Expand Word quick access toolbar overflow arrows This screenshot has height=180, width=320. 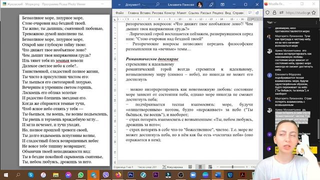pyautogui.click(x=119, y=4)
